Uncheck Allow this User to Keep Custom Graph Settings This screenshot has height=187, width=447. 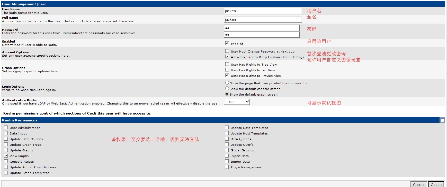click(227, 57)
